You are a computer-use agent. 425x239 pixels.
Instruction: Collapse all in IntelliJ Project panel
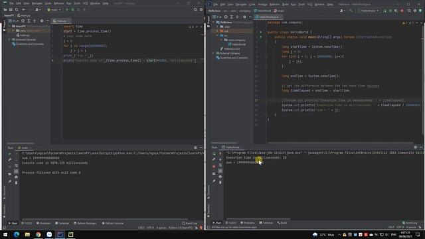click(238, 17)
